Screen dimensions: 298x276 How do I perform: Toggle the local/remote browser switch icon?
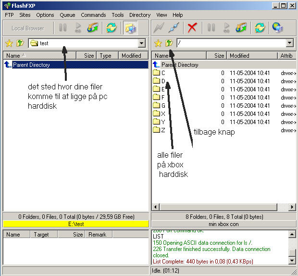tap(130, 28)
